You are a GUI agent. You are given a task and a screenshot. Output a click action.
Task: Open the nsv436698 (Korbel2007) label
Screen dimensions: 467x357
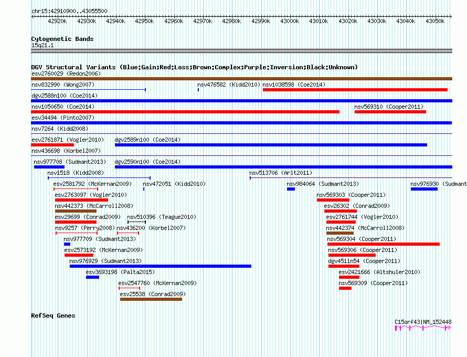[x=66, y=151]
